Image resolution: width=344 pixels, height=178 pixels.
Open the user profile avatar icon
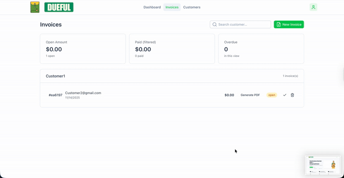(x=313, y=7)
